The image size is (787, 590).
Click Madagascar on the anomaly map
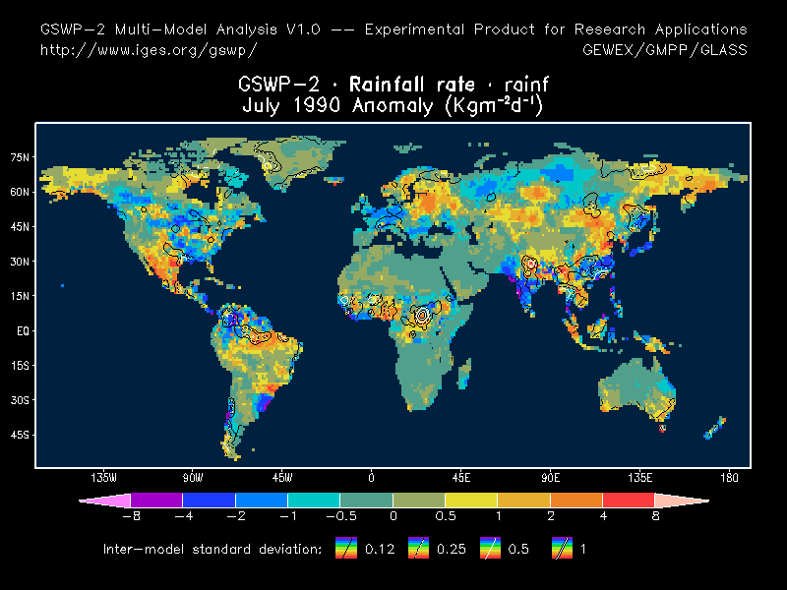[x=465, y=375]
